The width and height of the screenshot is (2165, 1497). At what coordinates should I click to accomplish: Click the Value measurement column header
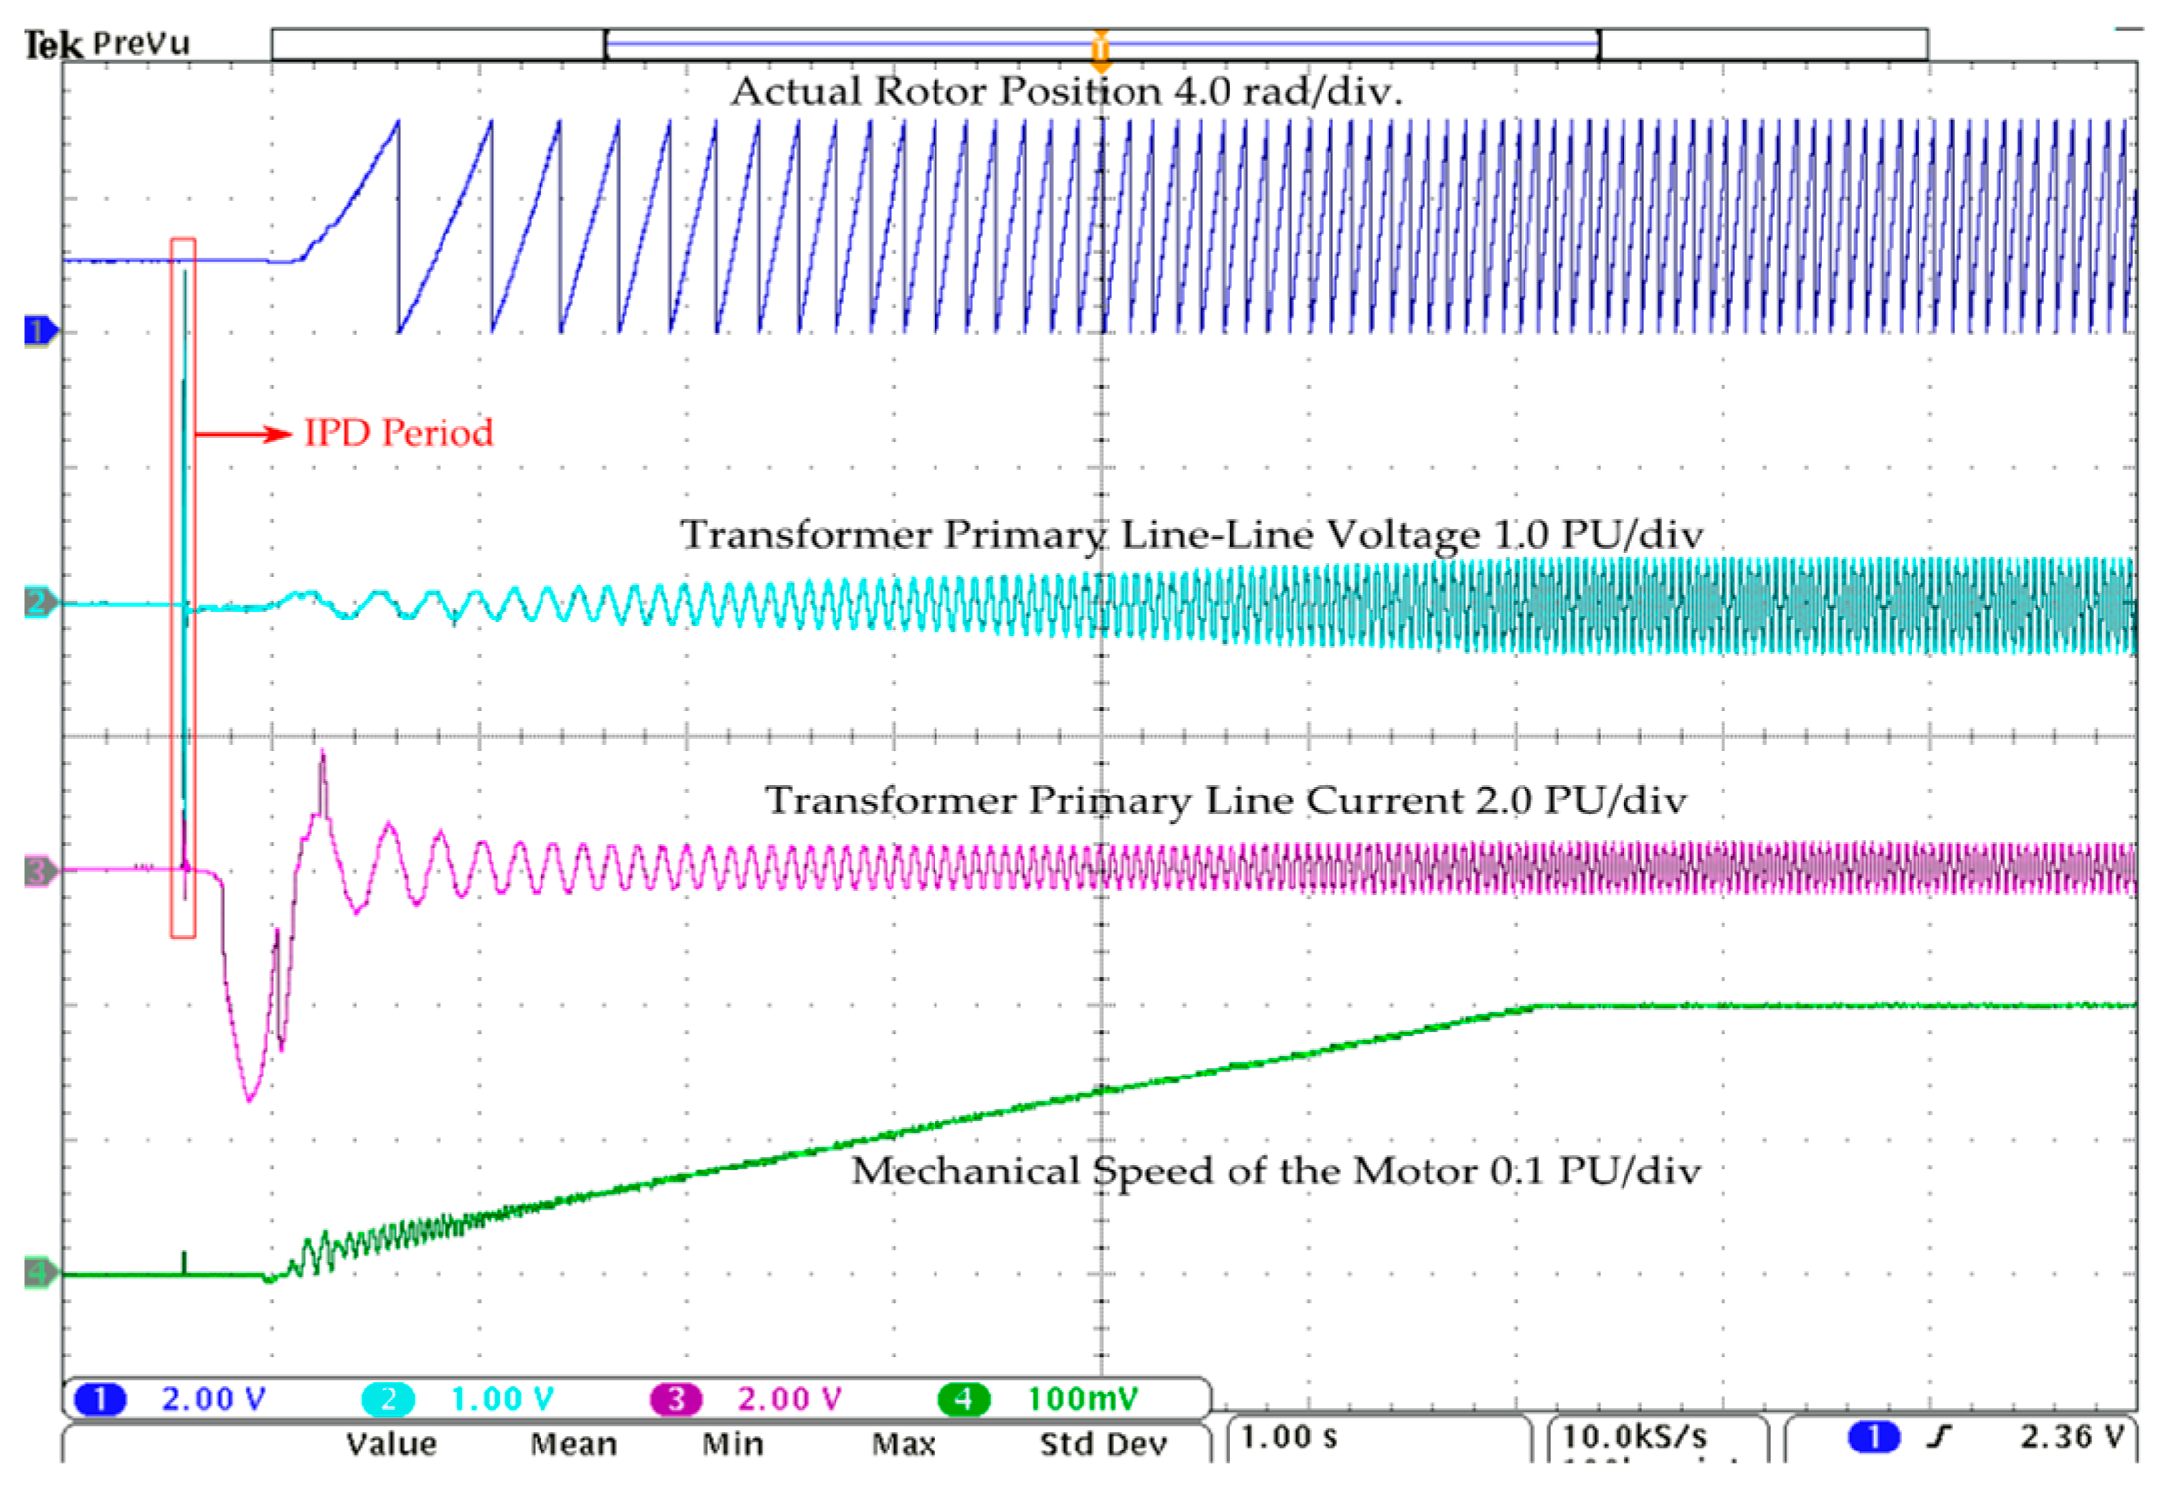[391, 1445]
